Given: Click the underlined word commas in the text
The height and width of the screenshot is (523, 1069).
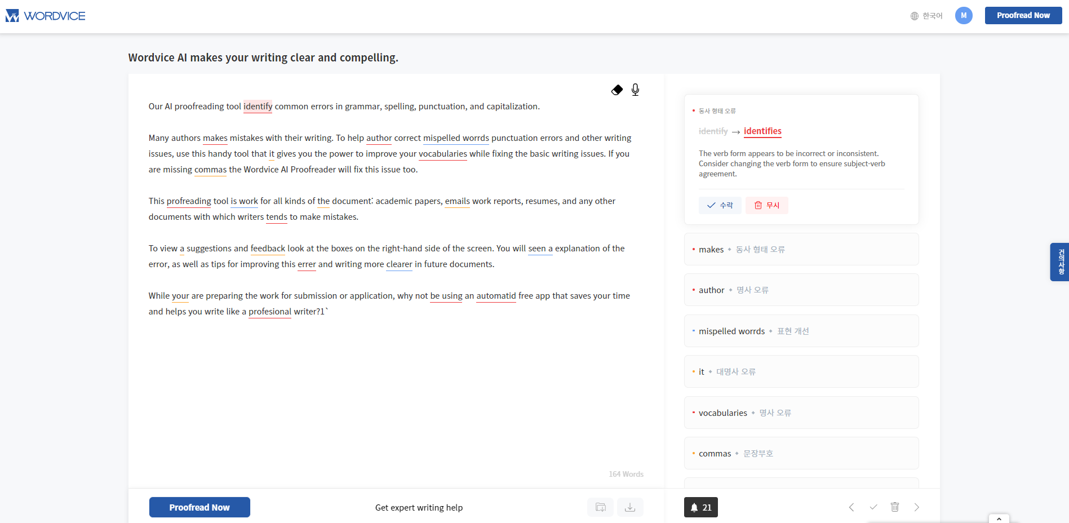Looking at the screenshot, I should tap(210, 170).
